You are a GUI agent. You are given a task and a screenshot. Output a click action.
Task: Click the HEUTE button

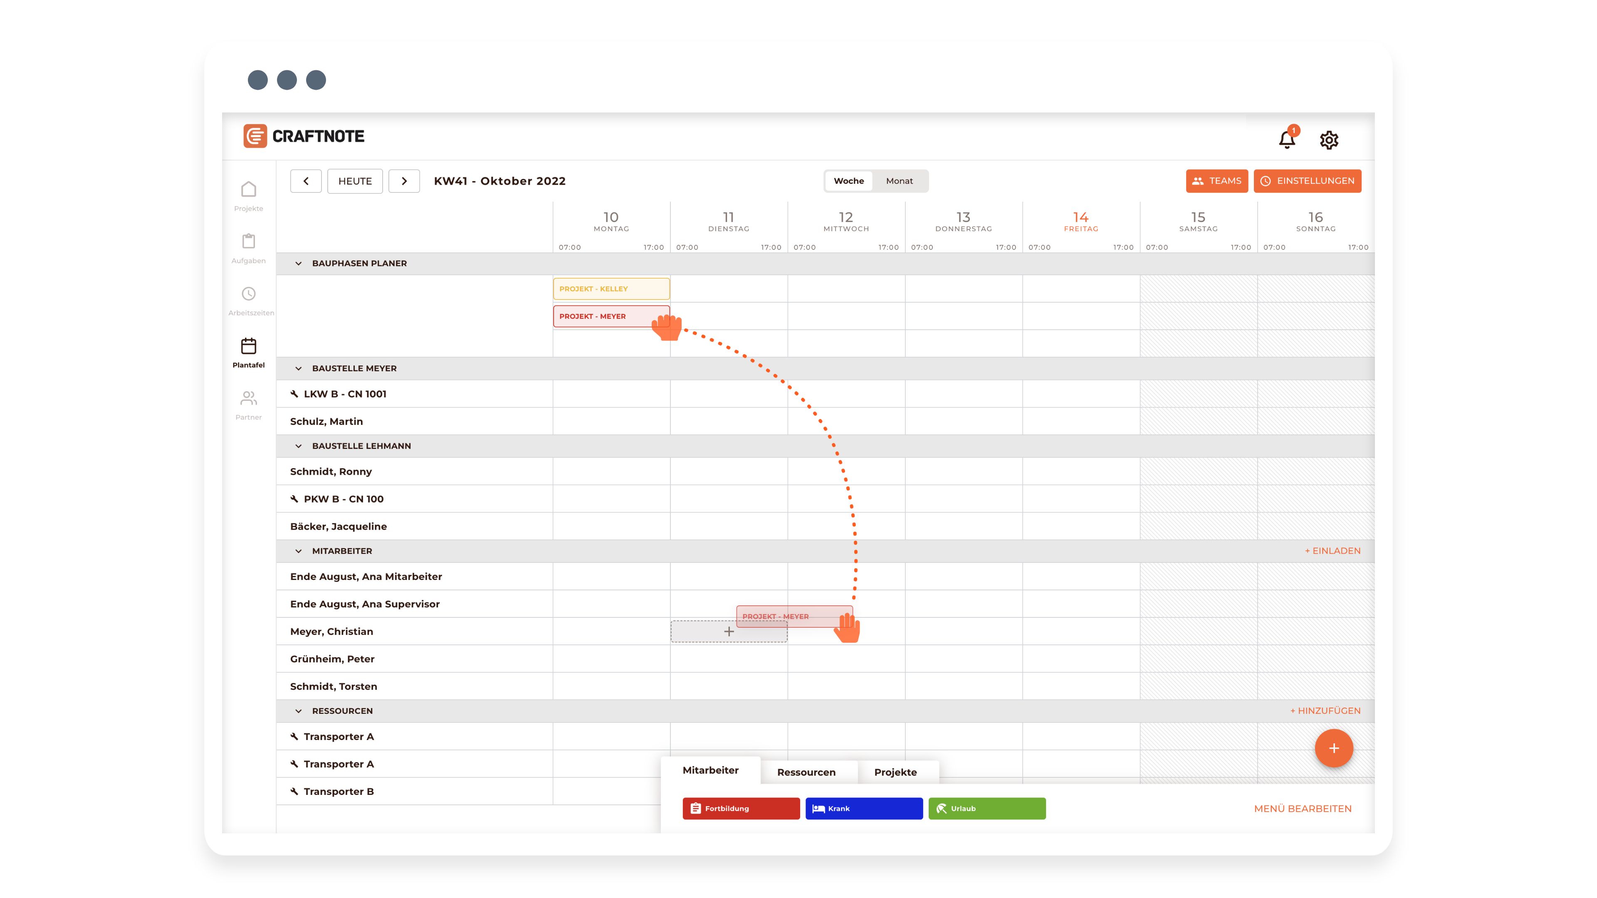coord(355,181)
